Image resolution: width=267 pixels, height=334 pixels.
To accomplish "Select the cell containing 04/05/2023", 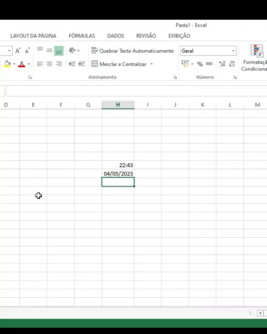I will point(118,174).
